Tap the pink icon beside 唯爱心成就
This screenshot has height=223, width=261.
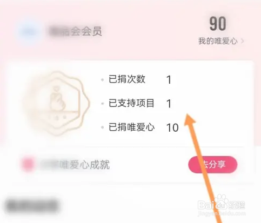pos(28,164)
